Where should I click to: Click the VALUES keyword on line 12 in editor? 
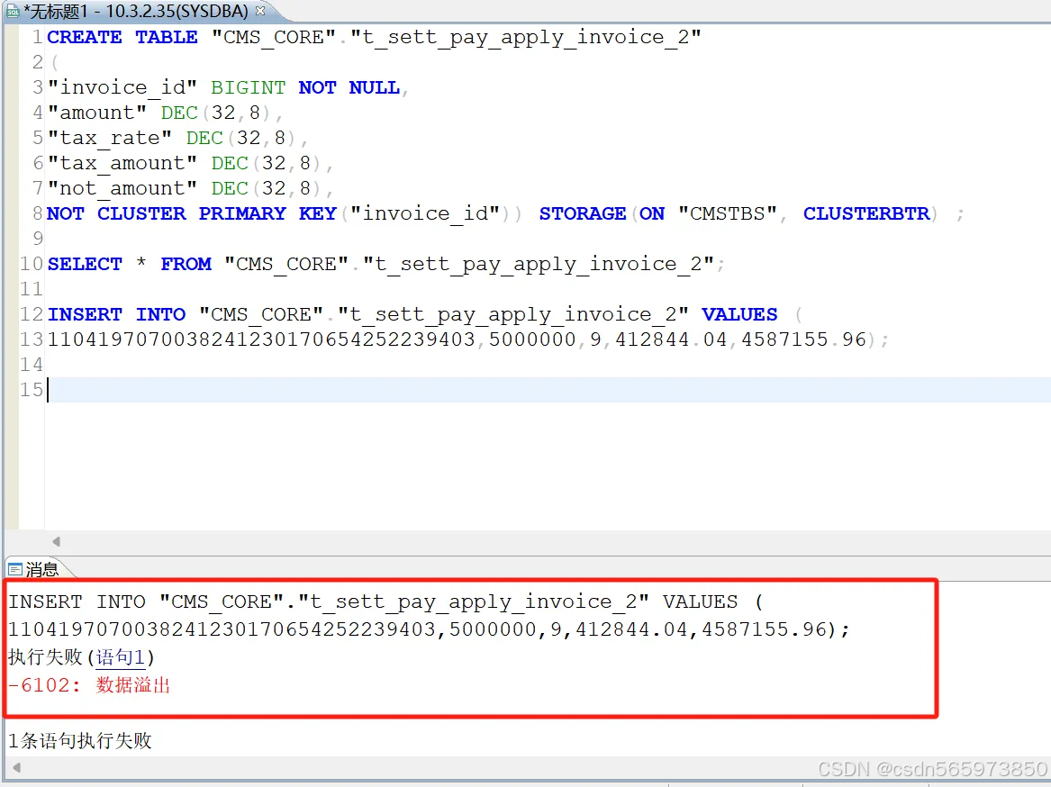739,314
